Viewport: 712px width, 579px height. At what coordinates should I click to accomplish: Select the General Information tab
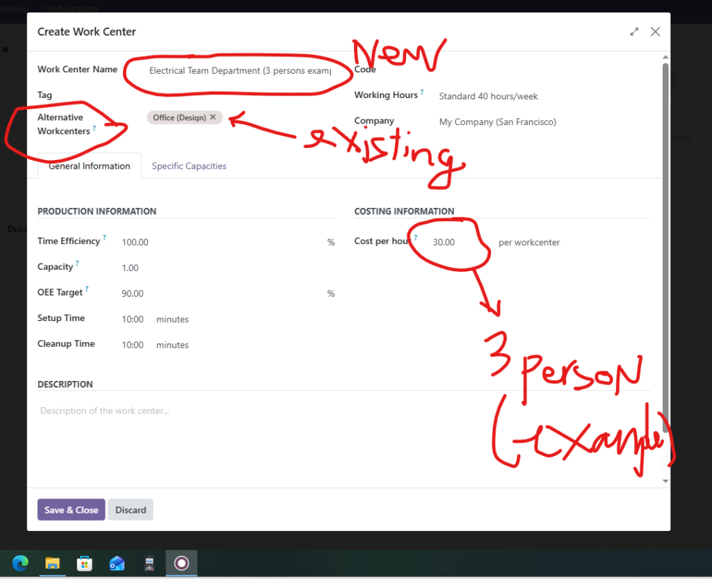89,166
